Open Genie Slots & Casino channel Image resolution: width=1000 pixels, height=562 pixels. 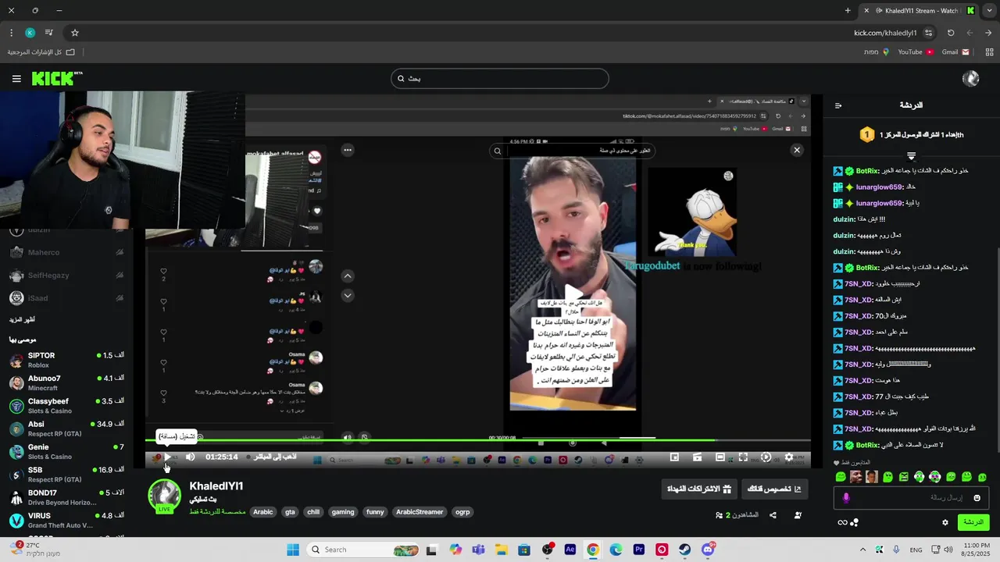tap(66, 452)
